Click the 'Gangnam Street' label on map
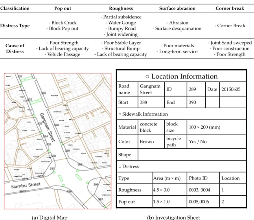Viewport: 254px width, 220px height. tap(48, 128)
